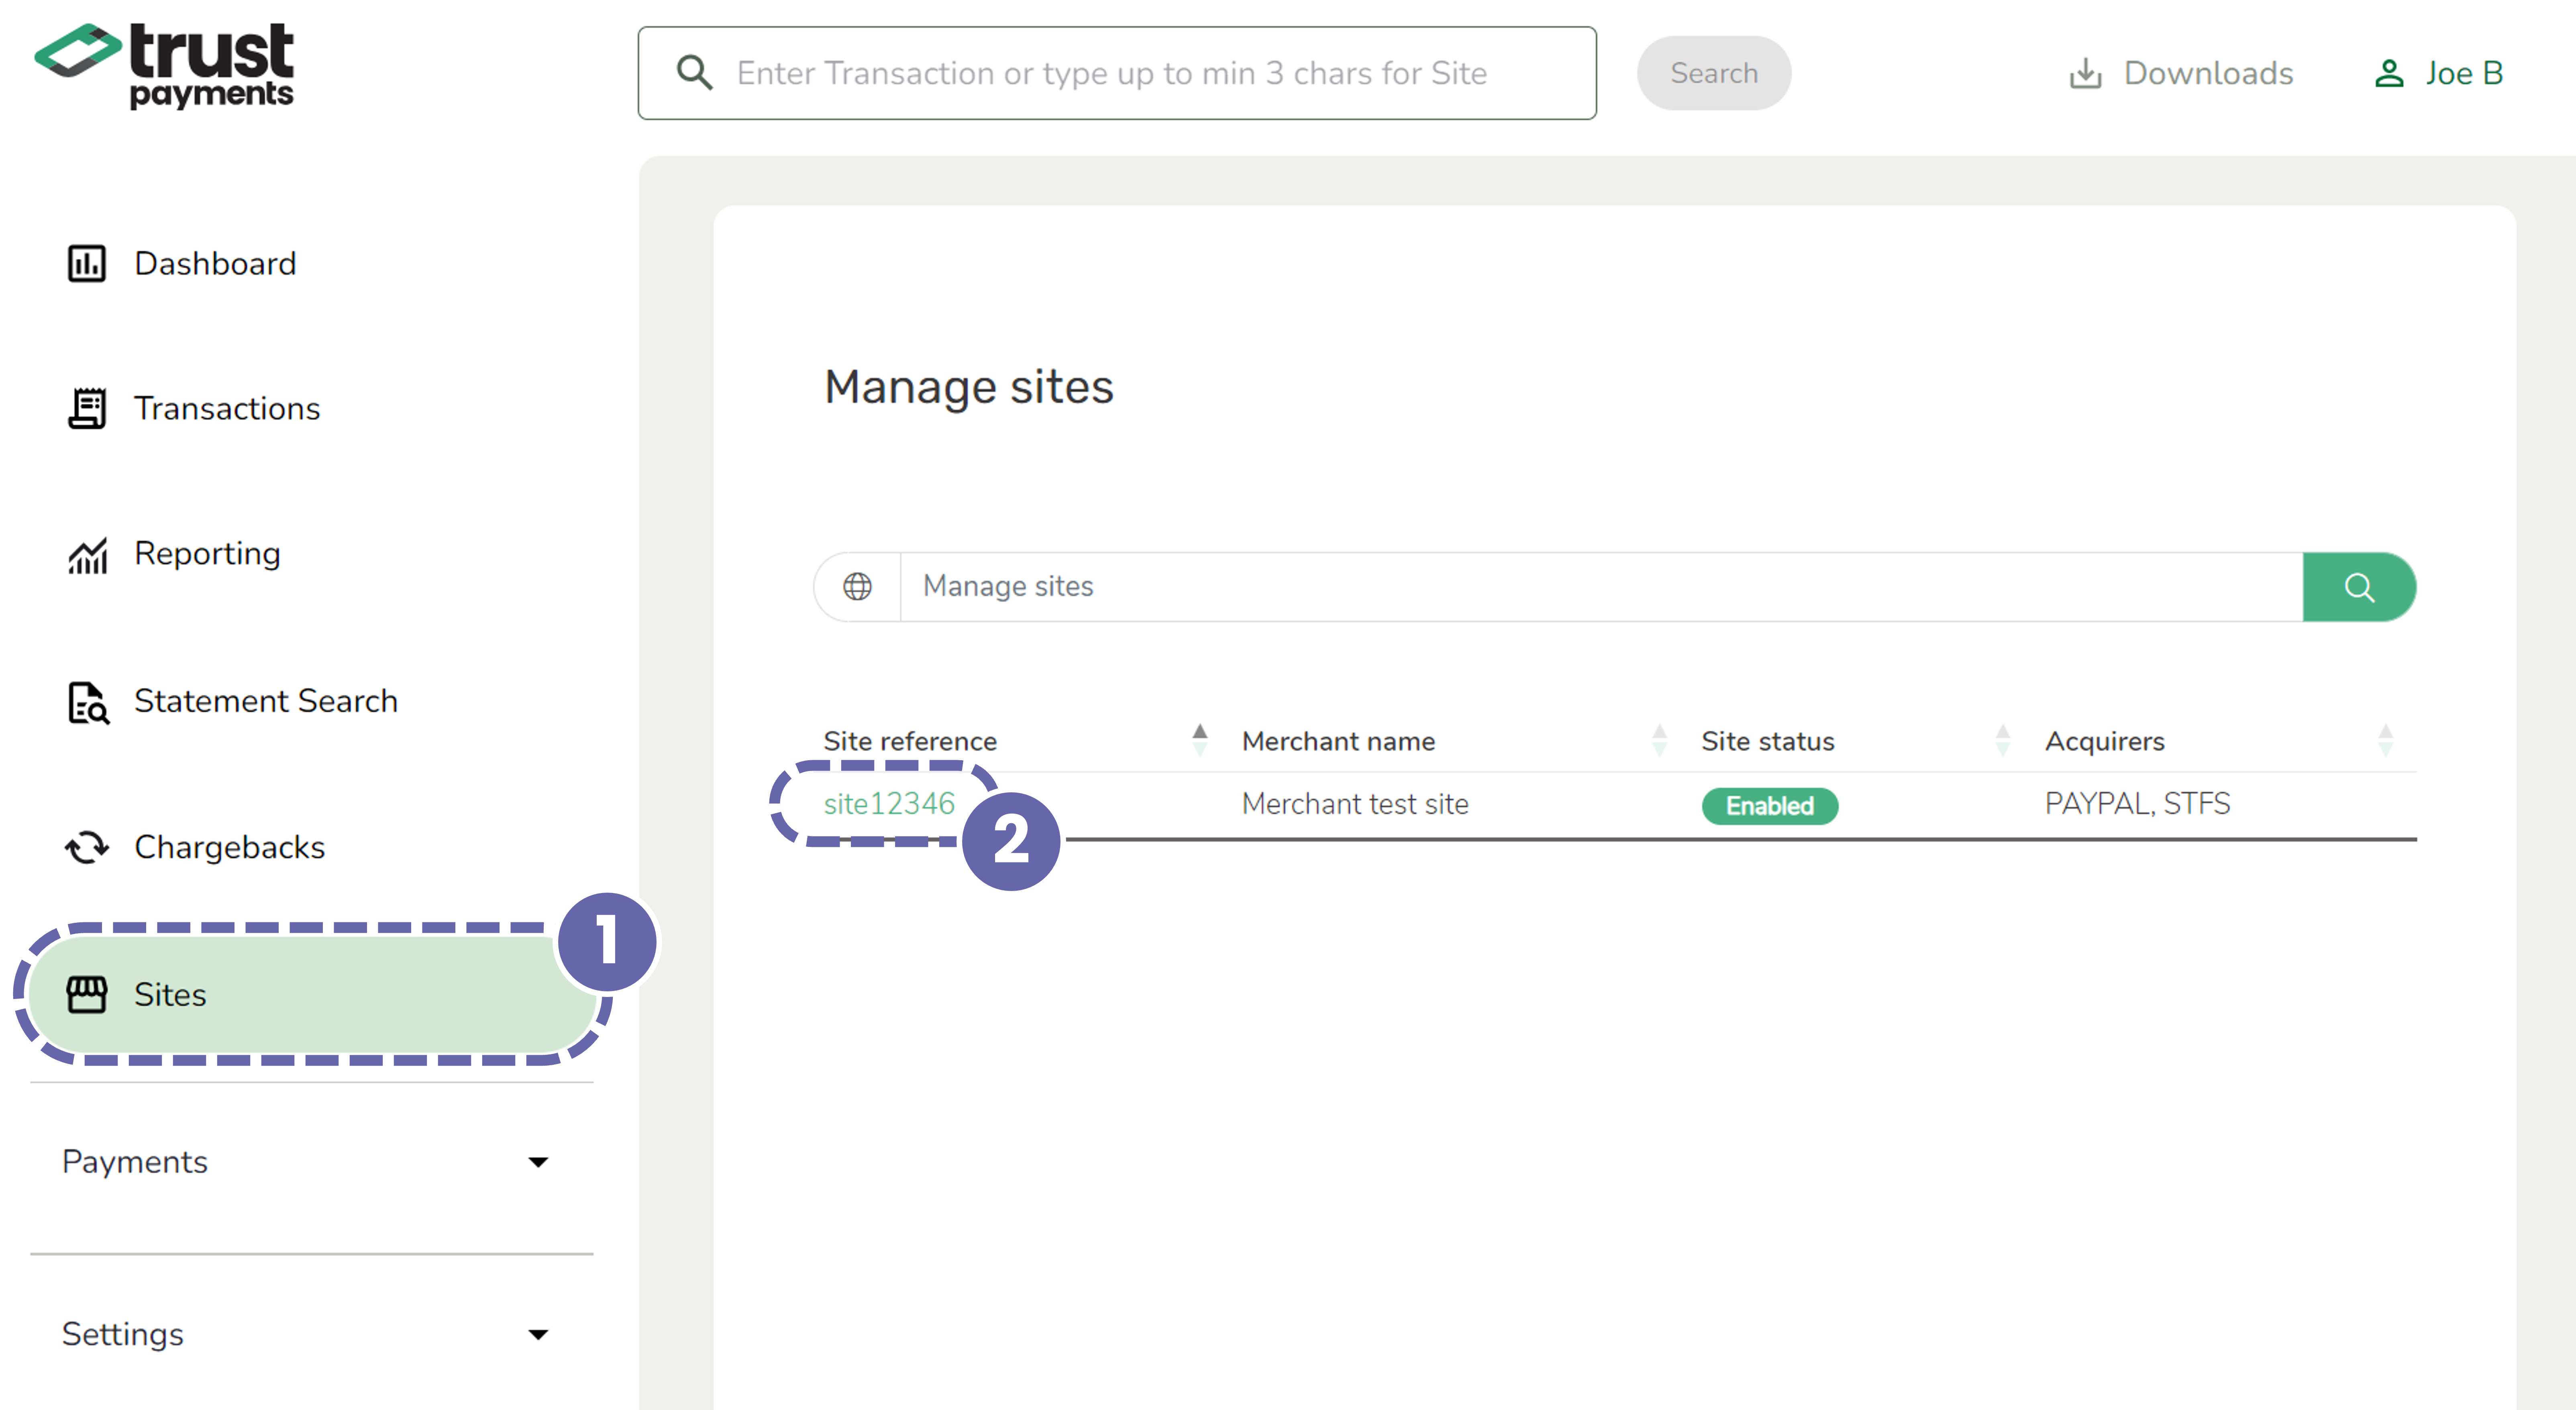The width and height of the screenshot is (2576, 1410).
Task: Click the Transactions receipt icon
Action: tap(87, 409)
